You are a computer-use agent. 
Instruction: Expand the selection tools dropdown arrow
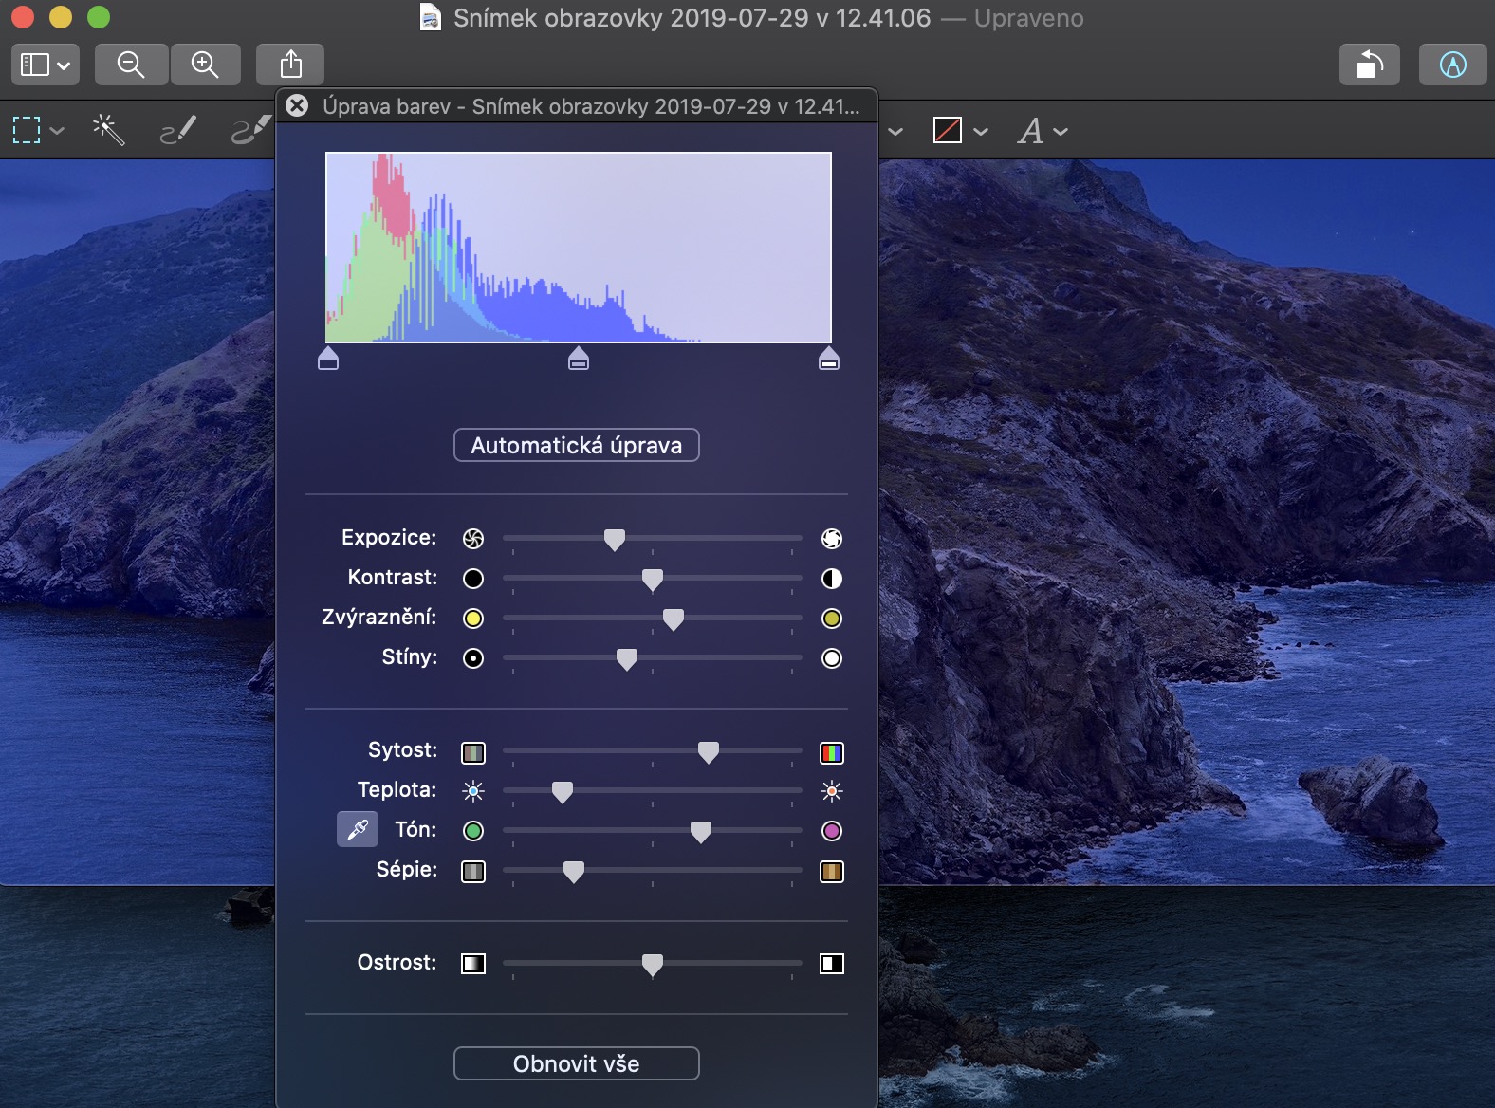coord(57,130)
